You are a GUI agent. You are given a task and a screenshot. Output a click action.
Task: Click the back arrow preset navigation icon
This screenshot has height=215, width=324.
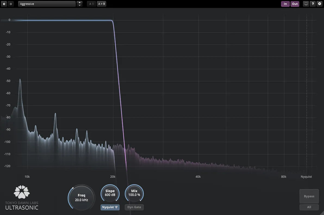4,4
